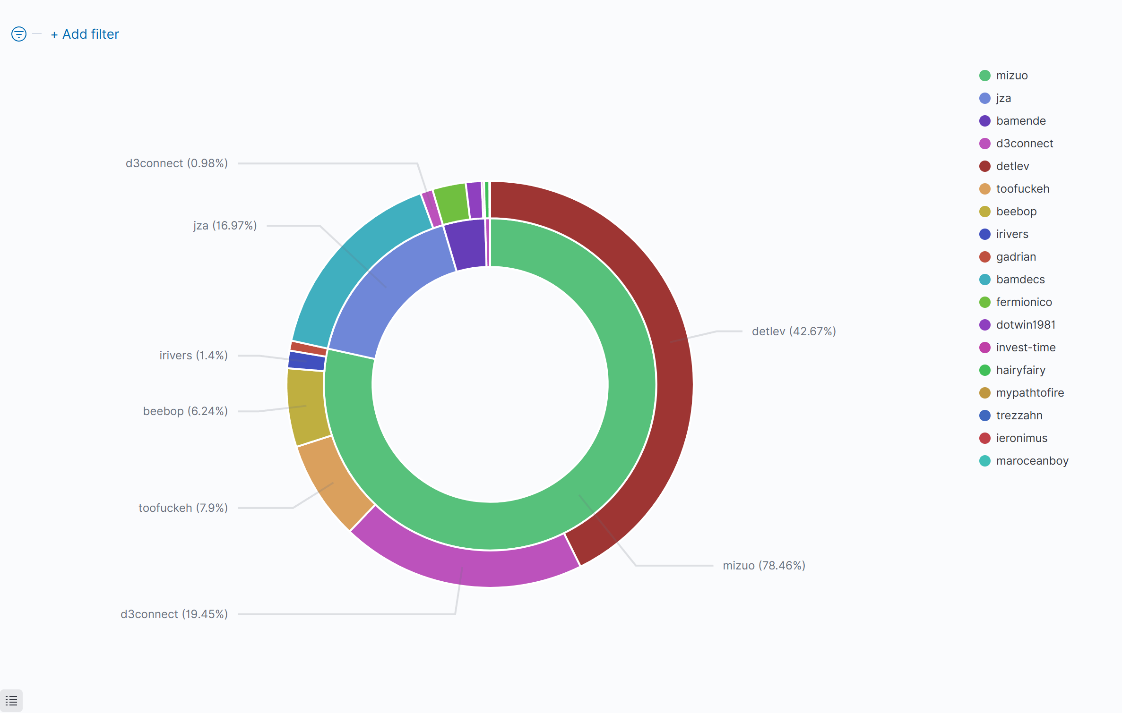
Task: Open the filter options menu icon
Action: click(19, 34)
